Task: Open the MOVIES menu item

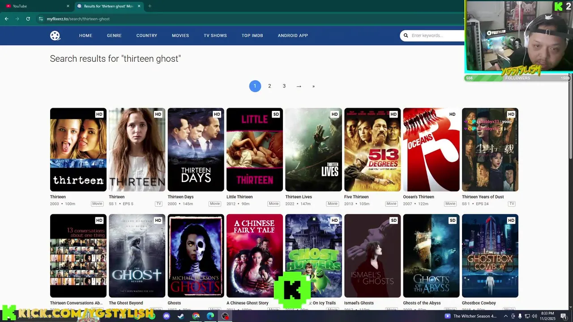Action: point(180,35)
